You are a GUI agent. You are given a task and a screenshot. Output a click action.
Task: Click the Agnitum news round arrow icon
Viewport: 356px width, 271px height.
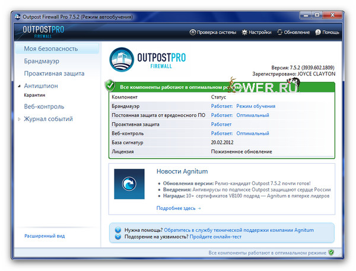click(125, 180)
